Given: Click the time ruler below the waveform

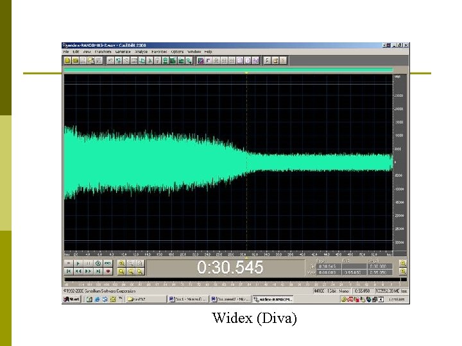Looking at the screenshot, I should pyautogui.click(x=228, y=254).
